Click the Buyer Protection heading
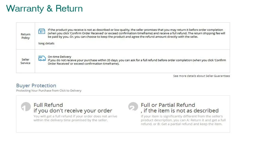Screen dimensions: 273x143 coord(36,85)
